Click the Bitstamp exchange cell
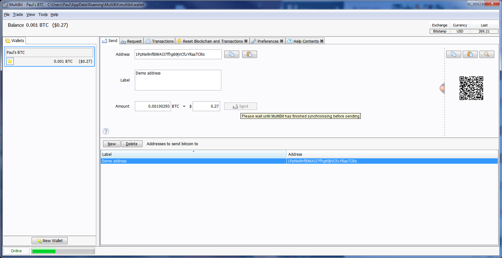 [440, 31]
